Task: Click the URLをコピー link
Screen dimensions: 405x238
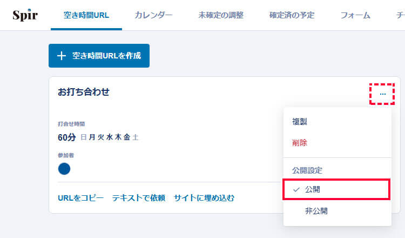Action: (80, 198)
